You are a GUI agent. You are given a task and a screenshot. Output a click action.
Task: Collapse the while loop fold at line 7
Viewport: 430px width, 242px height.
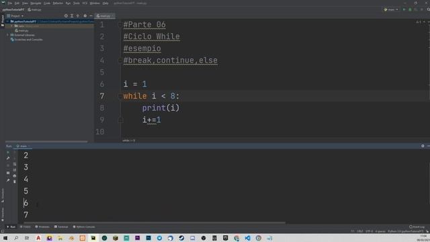coord(120,96)
